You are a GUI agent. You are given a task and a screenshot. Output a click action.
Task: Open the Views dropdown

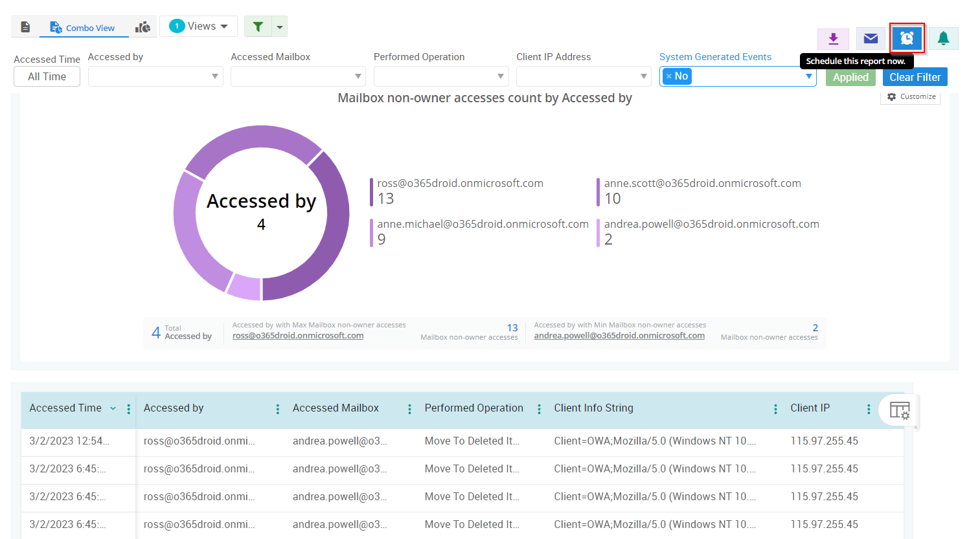point(199,27)
